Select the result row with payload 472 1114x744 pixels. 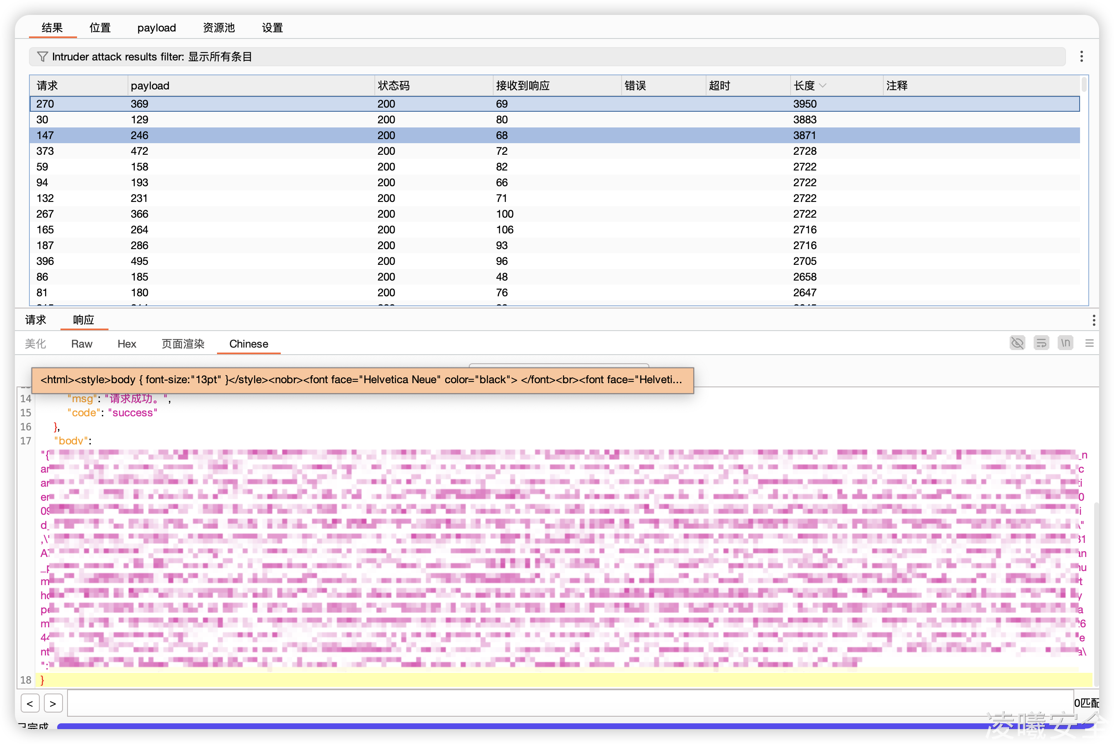[140, 151]
